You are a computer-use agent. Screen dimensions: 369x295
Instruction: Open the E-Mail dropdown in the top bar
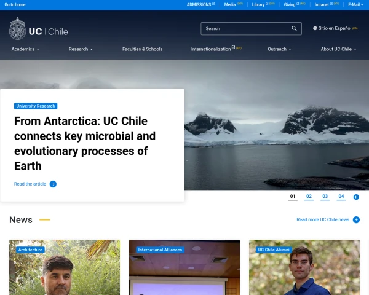(x=355, y=4)
